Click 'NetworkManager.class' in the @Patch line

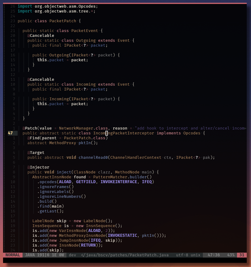coord(83,128)
